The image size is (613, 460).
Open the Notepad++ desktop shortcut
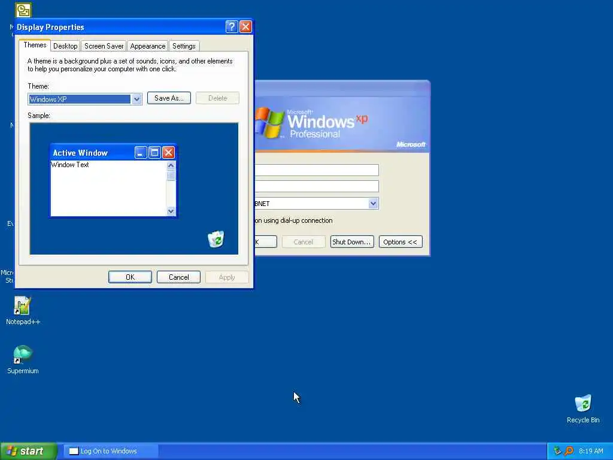point(23,311)
